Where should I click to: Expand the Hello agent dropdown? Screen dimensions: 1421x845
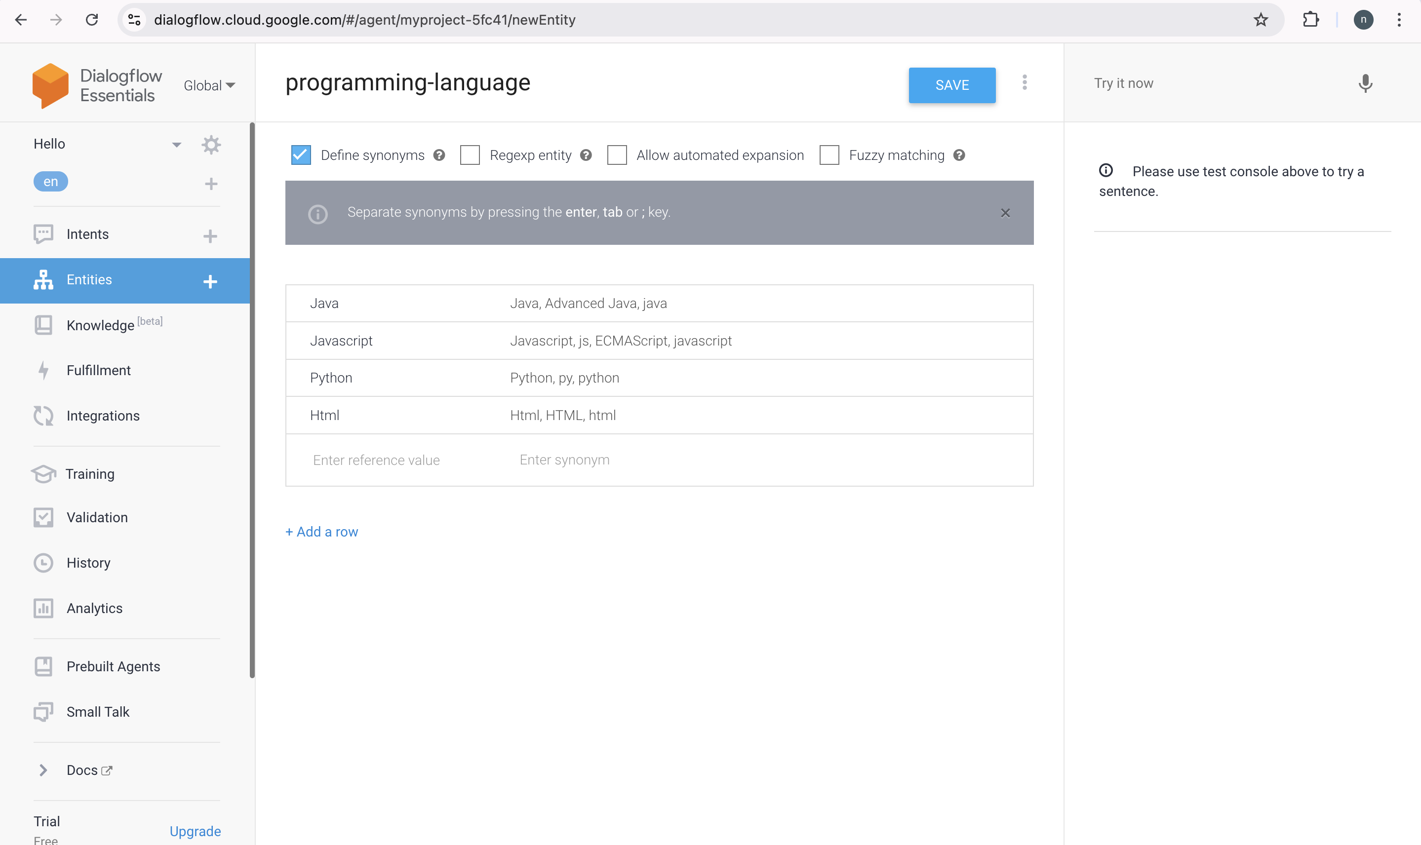click(x=176, y=144)
